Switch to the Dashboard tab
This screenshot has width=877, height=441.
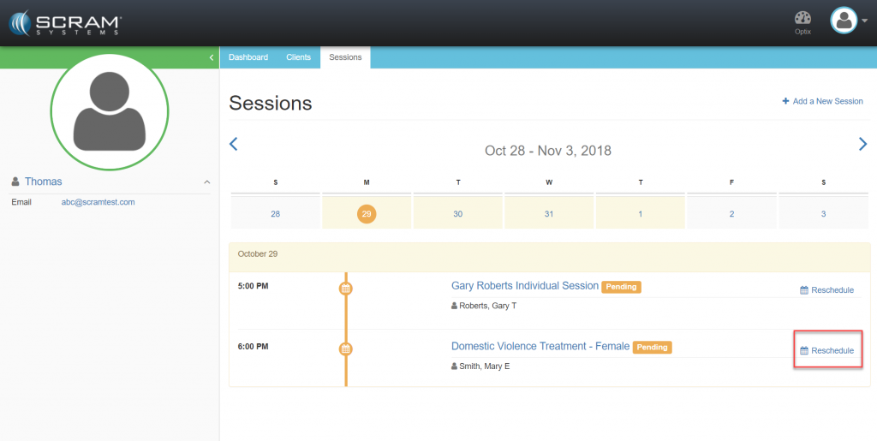point(248,57)
